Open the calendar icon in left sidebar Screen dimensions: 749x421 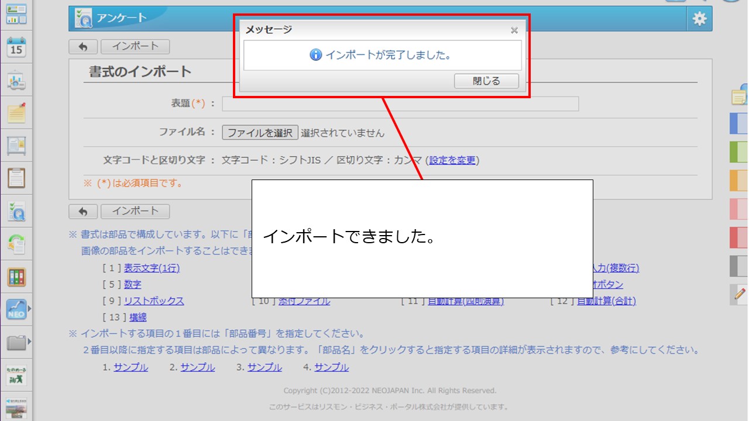click(x=16, y=47)
